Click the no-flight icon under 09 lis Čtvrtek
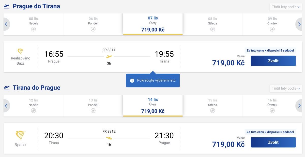Image resolution: width=305 pixels, height=157 pixels. [x=272, y=29]
